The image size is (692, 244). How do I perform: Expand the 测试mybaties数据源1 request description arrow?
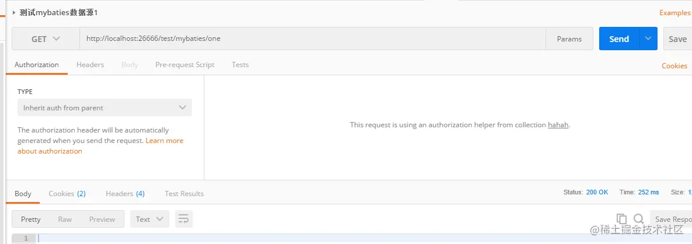coord(14,12)
